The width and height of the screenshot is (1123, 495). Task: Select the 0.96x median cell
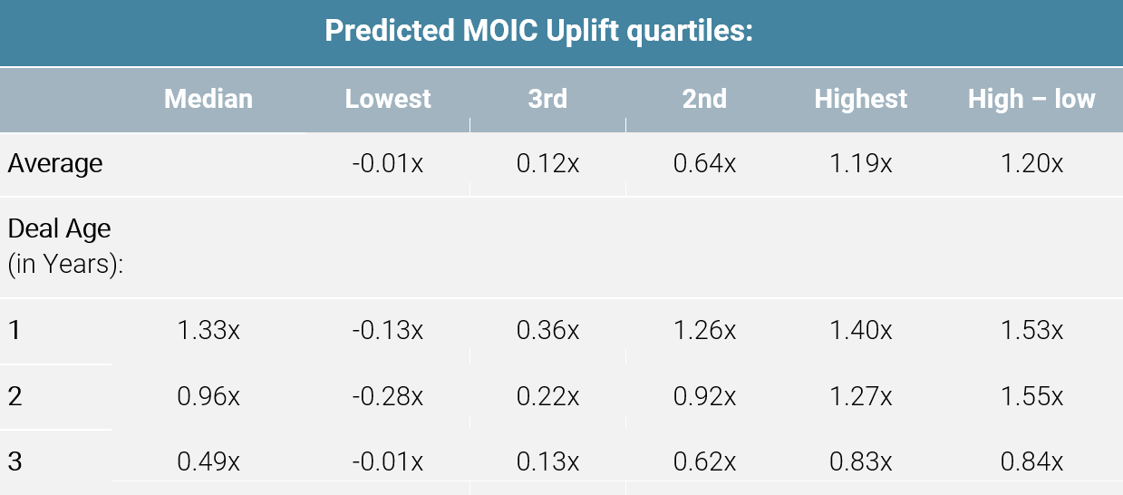(208, 396)
